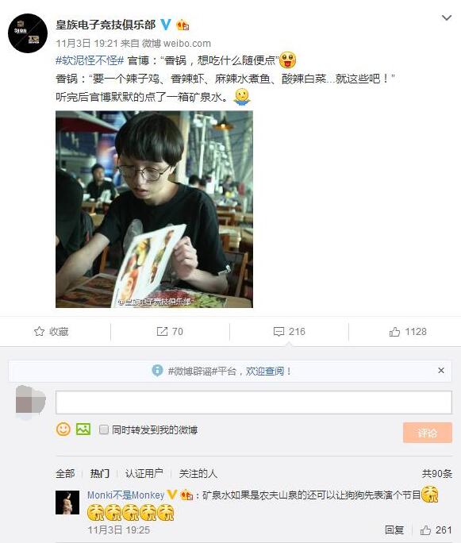The height and width of the screenshot is (543, 461).
Task: Open the emoji picker smiley icon
Action: coord(63,429)
